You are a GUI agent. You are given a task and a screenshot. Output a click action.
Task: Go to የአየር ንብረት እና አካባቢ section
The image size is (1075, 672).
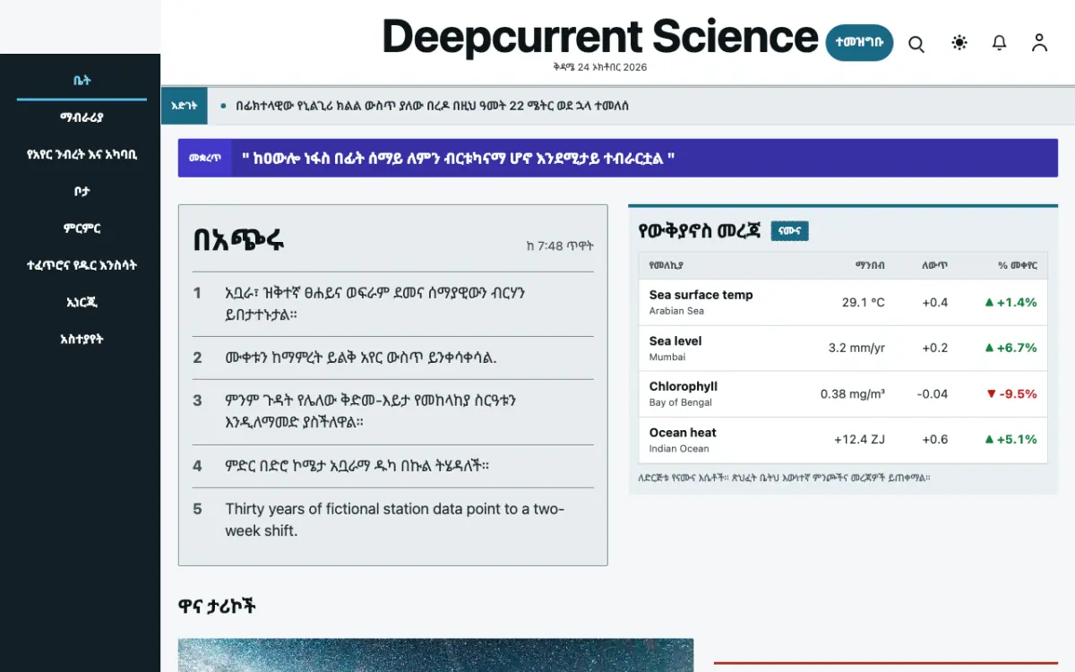coord(82,154)
